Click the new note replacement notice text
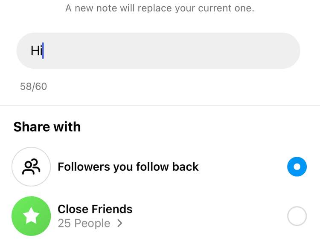This screenshot has width=320, height=247. pos(160,8)
